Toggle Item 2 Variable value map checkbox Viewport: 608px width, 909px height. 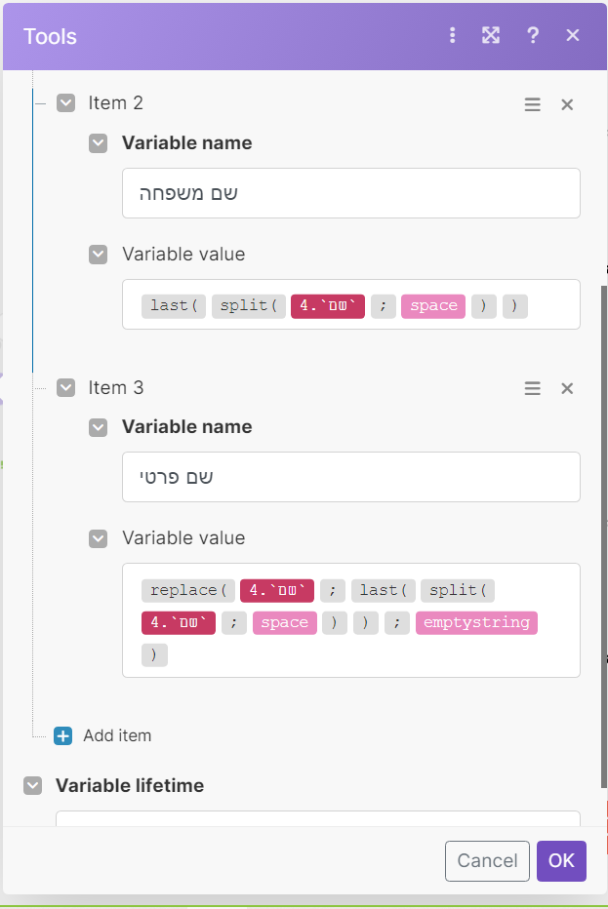click(x=98, y=255)
